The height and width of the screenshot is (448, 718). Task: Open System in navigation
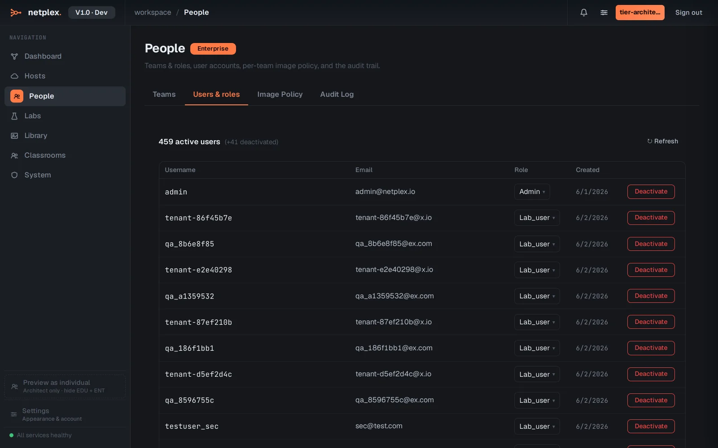point(65,175)
